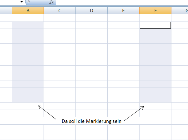Click the column F cell directly above the active cell
Image resolution: width=188 pixels, height=140 pixels.
click(x=155, y=18)
